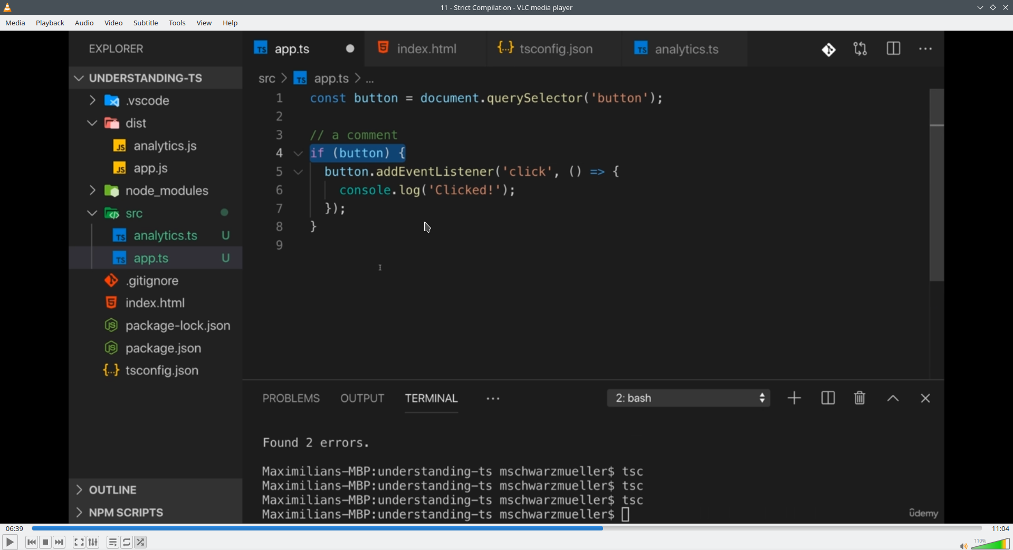
Task: Open the Help menu
Action: (x=230, y=23)
